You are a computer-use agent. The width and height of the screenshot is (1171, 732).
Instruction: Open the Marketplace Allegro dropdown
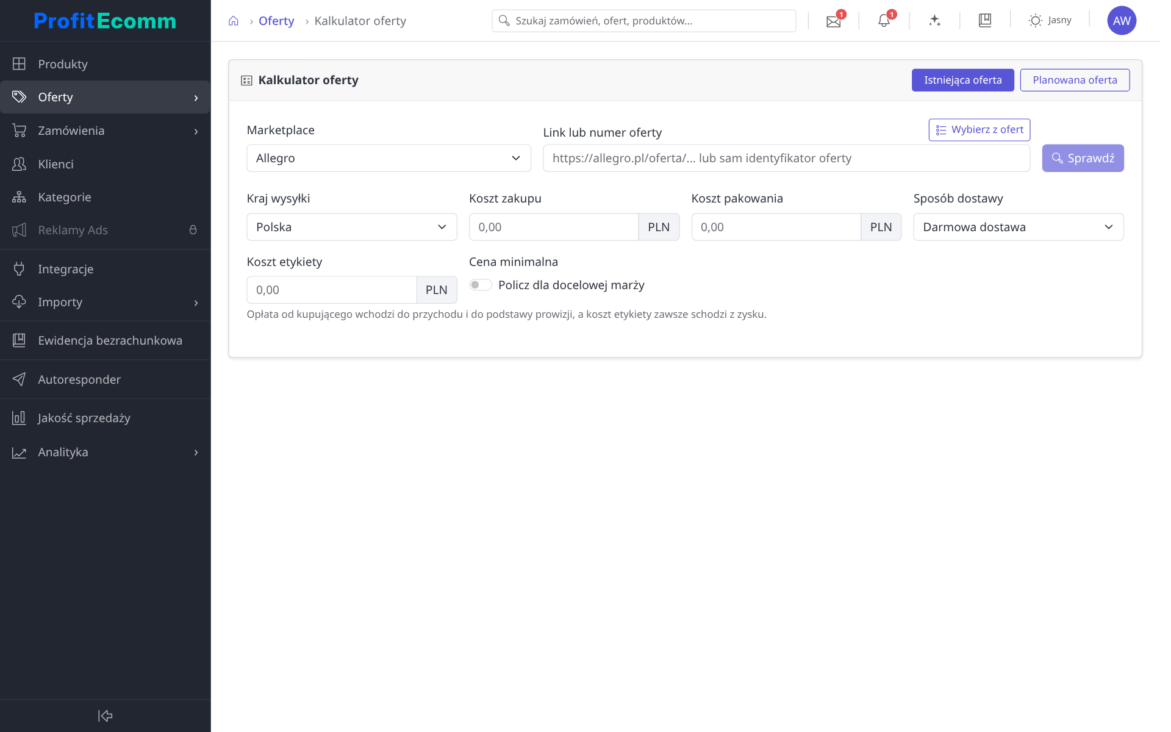tap(389, 158)
